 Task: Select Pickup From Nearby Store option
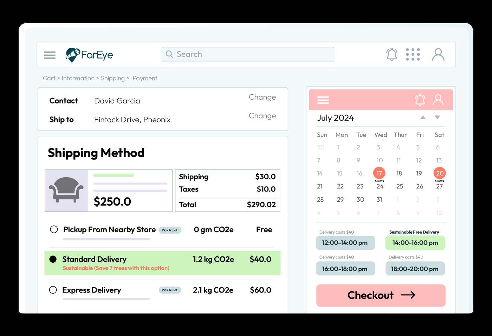tap(54, 229)
